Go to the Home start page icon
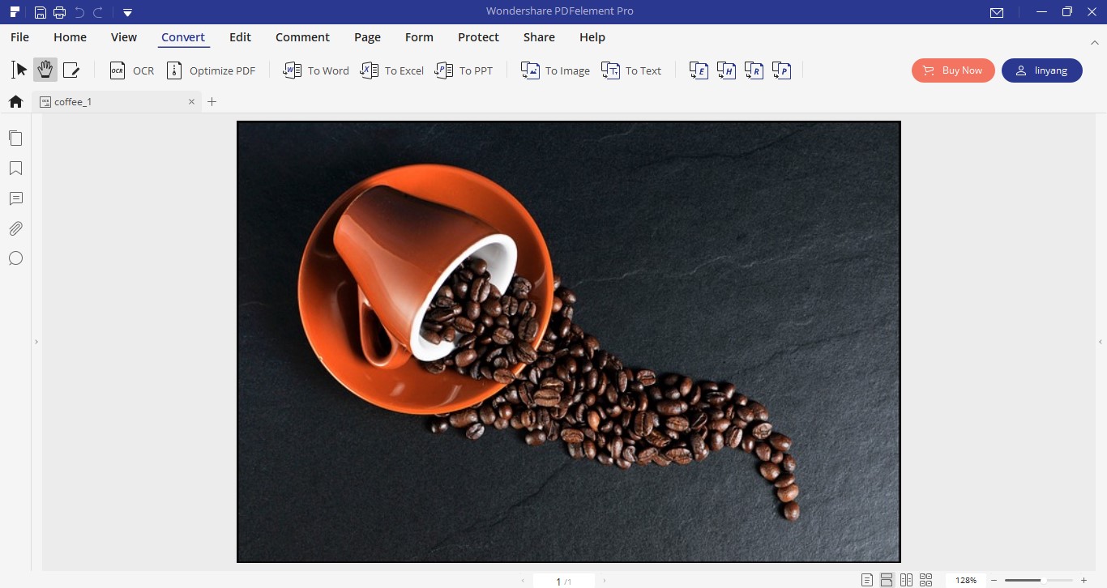 pos(15,101)
